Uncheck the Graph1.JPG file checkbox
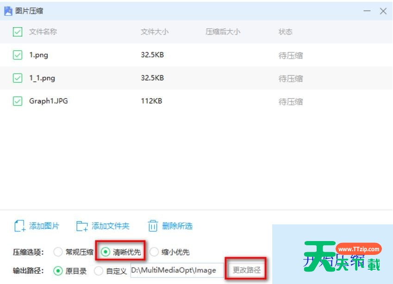 18,101
